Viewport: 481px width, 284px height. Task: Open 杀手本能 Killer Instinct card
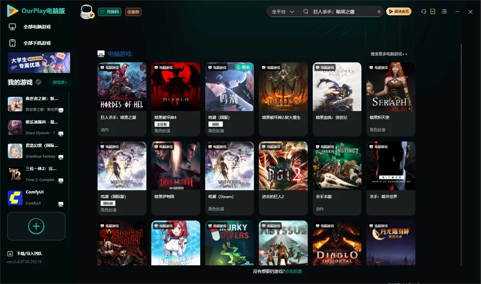pos(337,178)
